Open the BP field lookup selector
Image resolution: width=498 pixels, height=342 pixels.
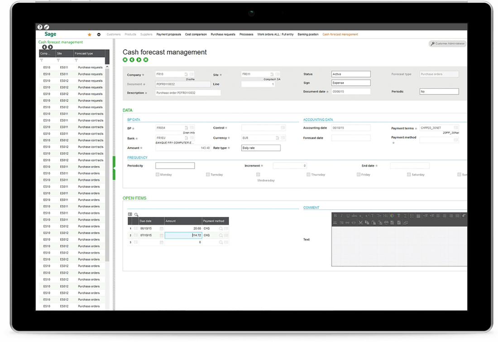[x=191, y=128]
